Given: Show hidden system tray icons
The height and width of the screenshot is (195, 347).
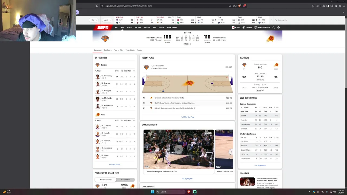Looking at the screenshot, I should coord(310,192).
